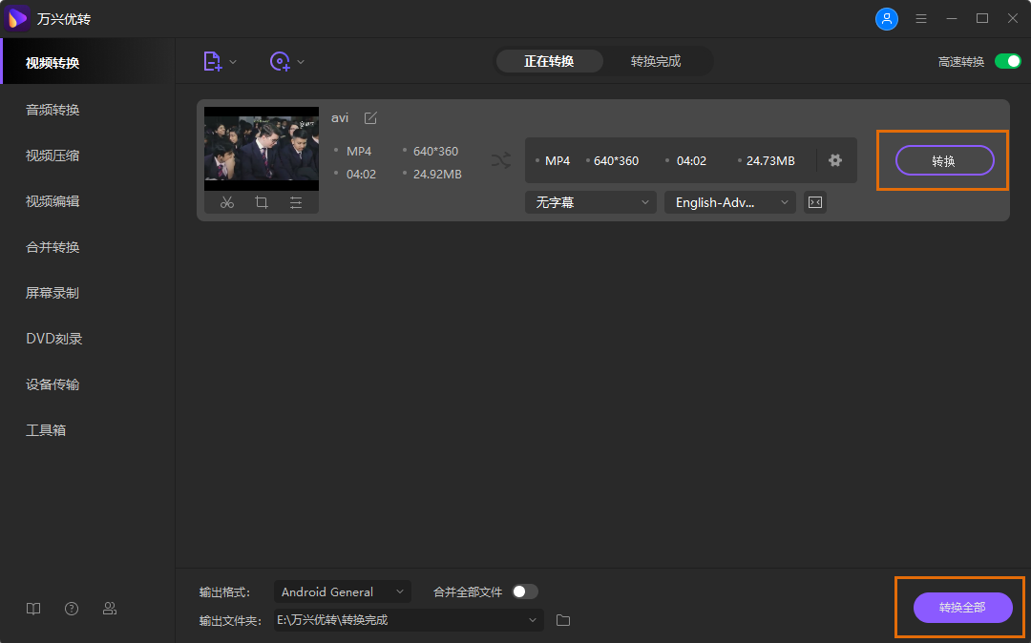The image size is (1031, 643).
Task: Select 视频压缩 in sidebar
Action: point(53,156)
